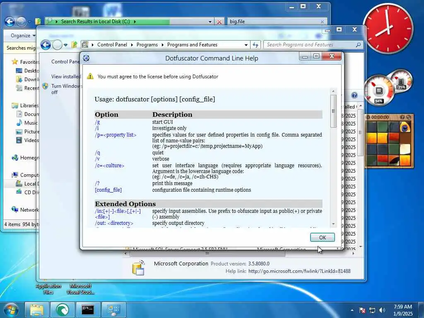
Task: Click Back button in Control Panel window
Action: pyautogui.click(x=46, y=45)
